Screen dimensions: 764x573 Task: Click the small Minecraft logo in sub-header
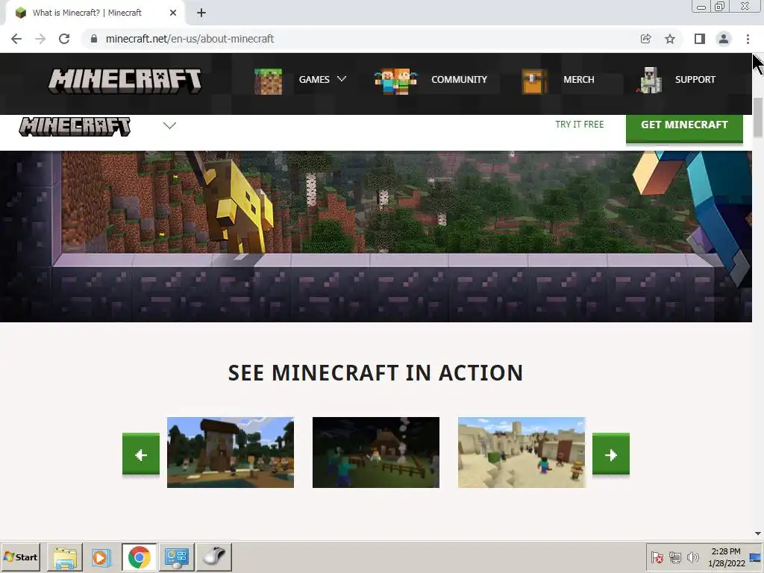click(x=75, y=126)
